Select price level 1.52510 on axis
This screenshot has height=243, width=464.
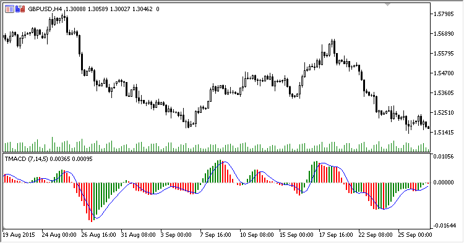(x=444, y=113)
